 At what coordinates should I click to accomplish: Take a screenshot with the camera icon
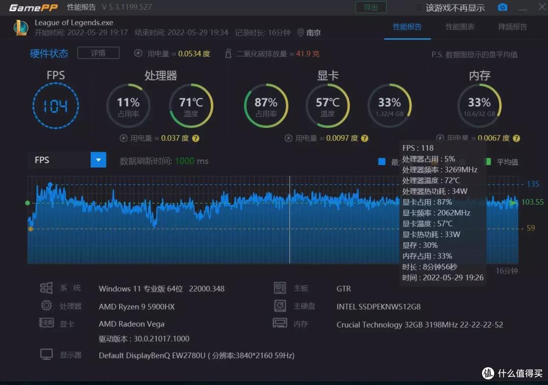click(502, 7)
